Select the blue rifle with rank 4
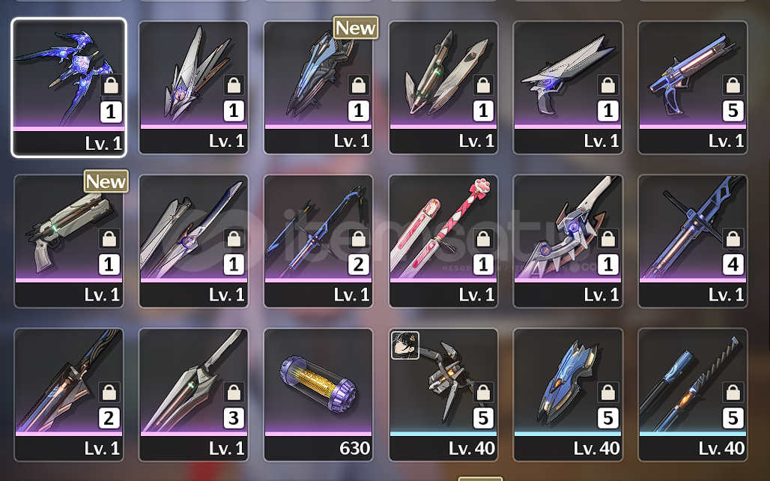 click(x=692, y=240)
